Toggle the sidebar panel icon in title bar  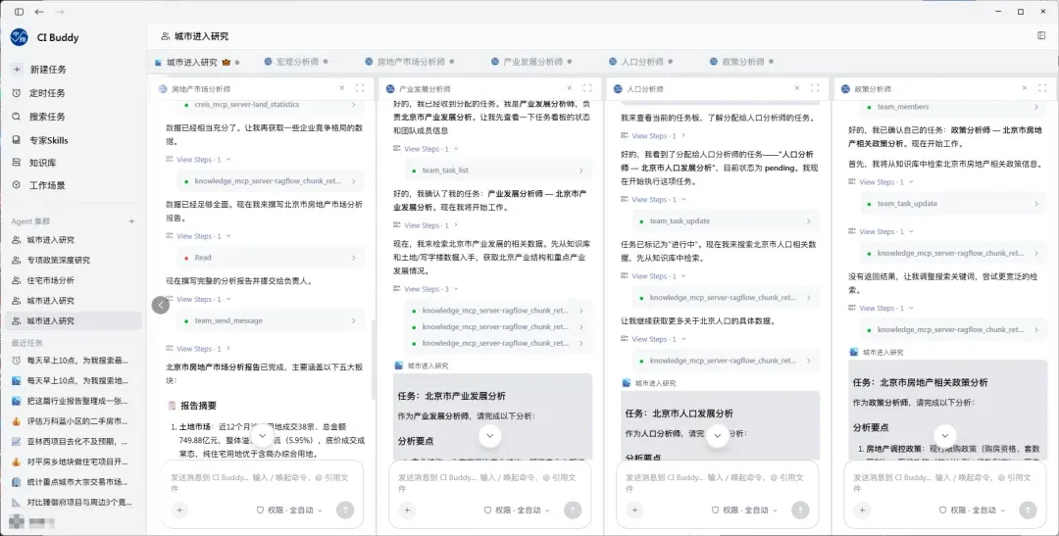(19, 12)
